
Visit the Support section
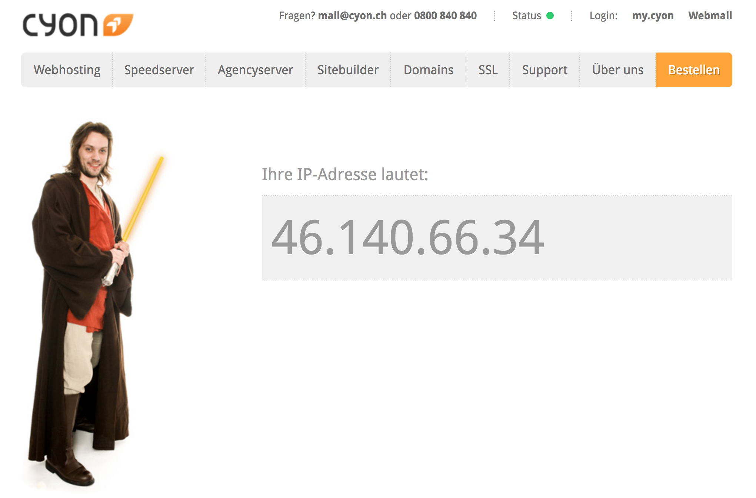pos(544,70)
